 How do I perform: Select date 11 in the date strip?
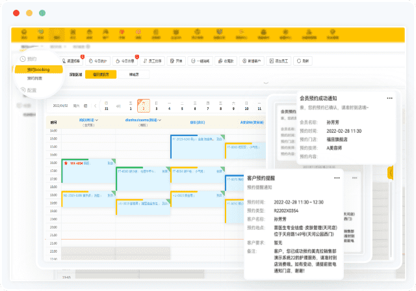tap(259, 105)
